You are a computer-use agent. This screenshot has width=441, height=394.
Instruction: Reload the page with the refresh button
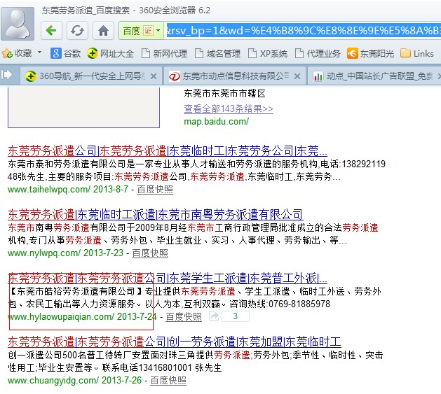tap(77, 30)
